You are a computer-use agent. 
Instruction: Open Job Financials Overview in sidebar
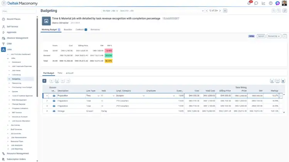(x=22, y=66)
